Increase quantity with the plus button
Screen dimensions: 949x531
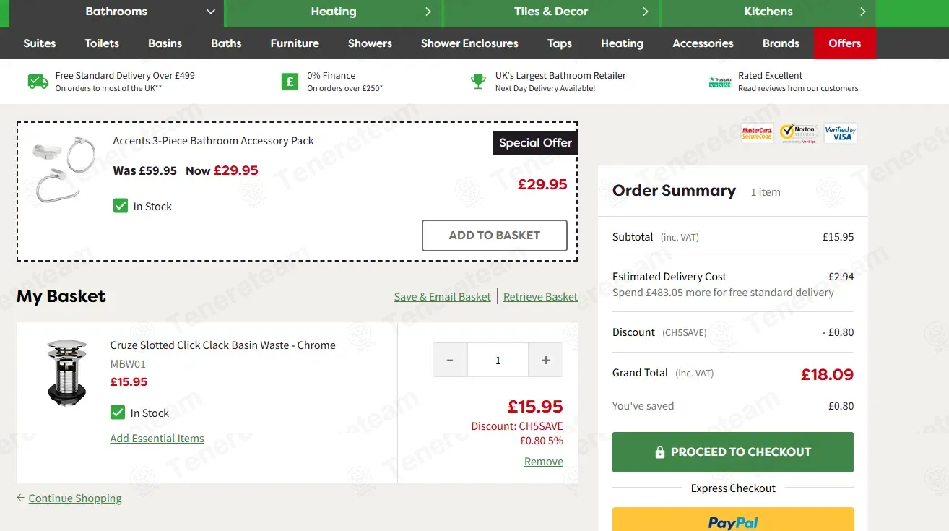click(546, 360)
